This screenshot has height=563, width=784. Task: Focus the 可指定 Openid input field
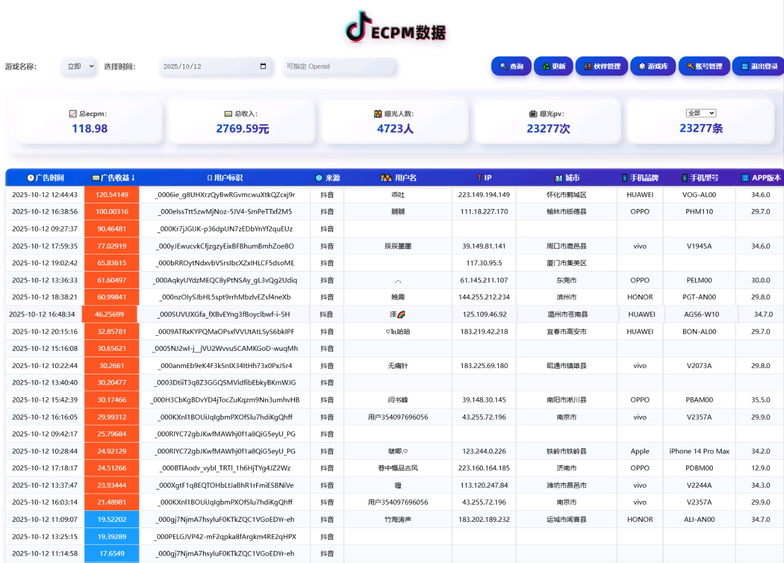[x=339, y=66]
